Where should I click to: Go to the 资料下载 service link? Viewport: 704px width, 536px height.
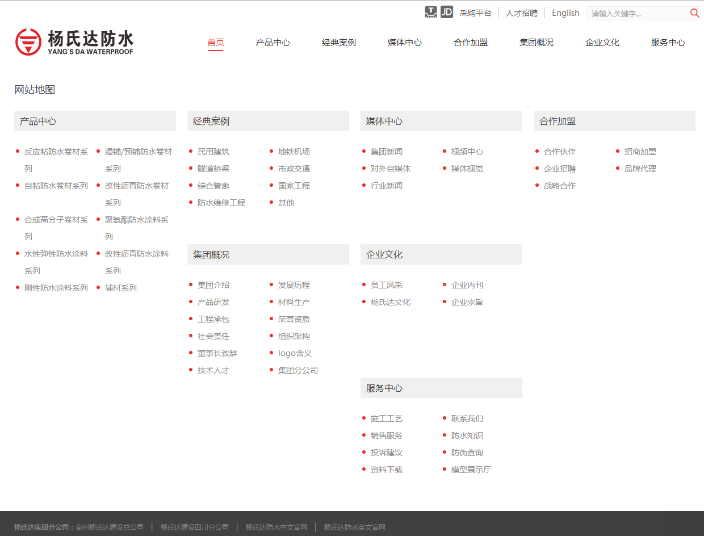coord(387,470)
